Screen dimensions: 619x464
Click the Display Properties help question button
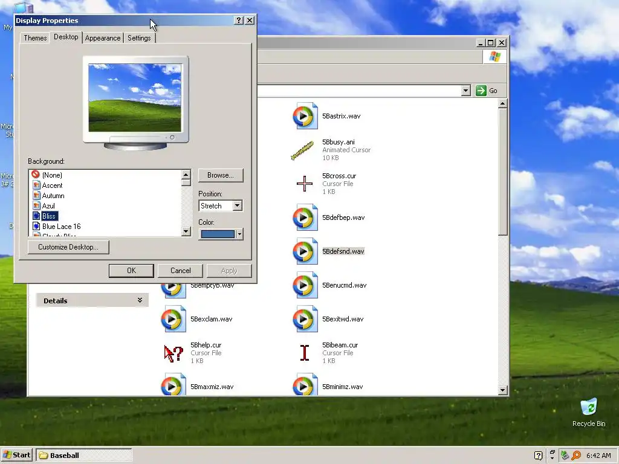coord(238,21)
